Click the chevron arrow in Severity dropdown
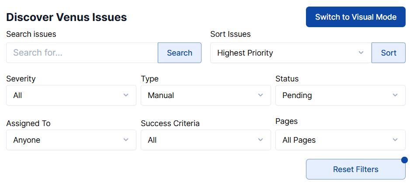410x183 pixels. click(126, 95)
